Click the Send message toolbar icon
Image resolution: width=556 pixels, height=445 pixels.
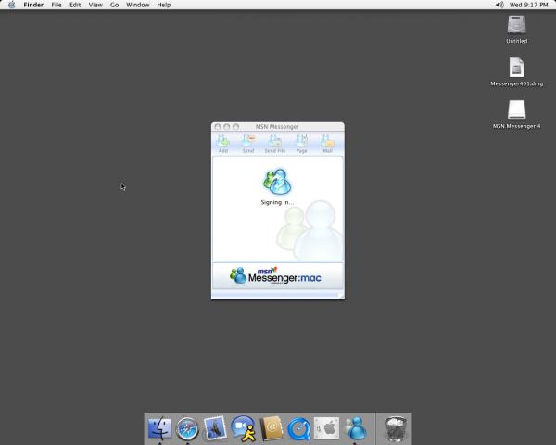[248, 144]
